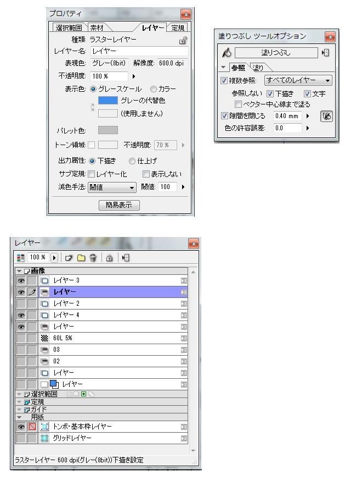The width and height of the screenshot is (362, 486).
Task: Open the fill tool options menu icon
Action: click(325, 53)
